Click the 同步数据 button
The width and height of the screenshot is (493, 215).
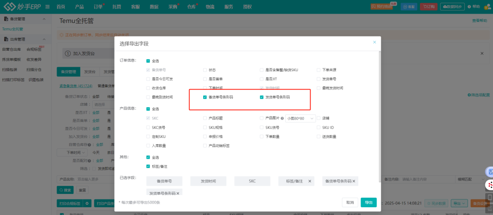[x=436, y=204]
